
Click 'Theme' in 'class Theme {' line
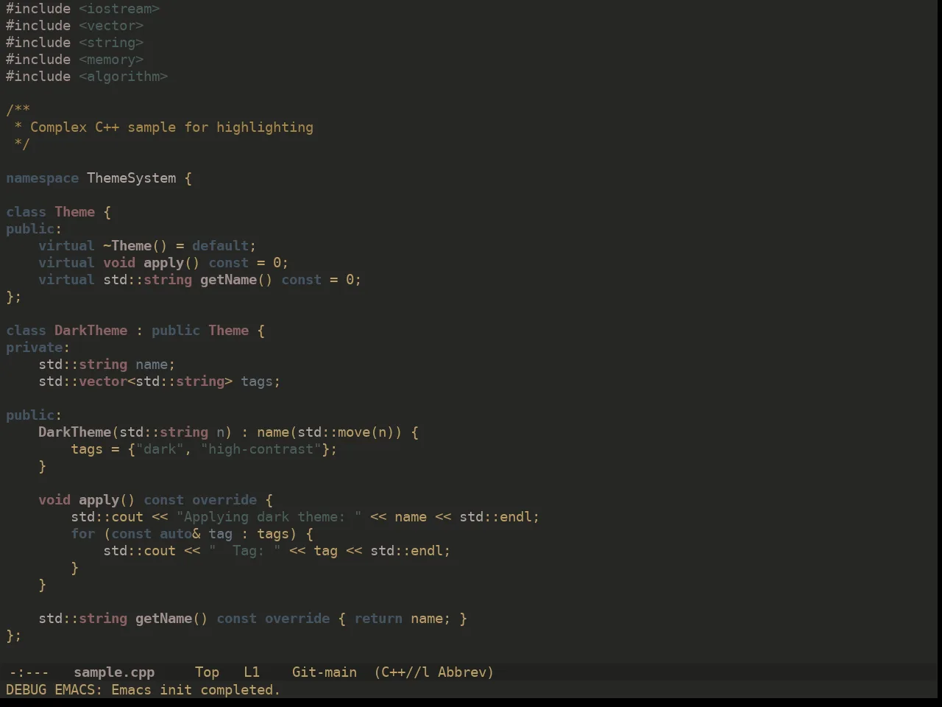point(74,212)
